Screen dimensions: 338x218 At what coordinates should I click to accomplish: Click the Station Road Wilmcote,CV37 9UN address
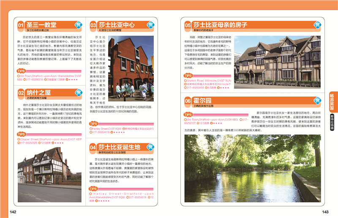pos(207,81)
